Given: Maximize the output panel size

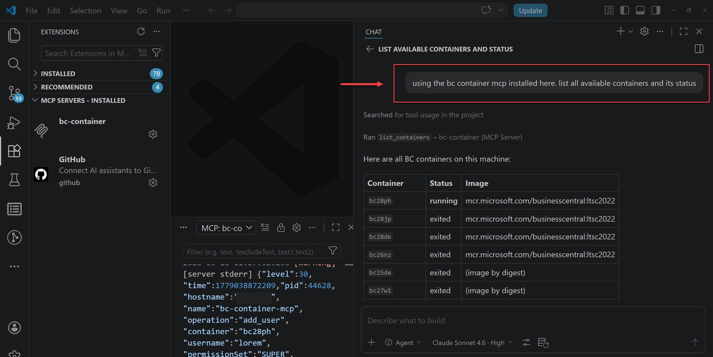Looking at the screenshot, I should click(x=336, y=227).
